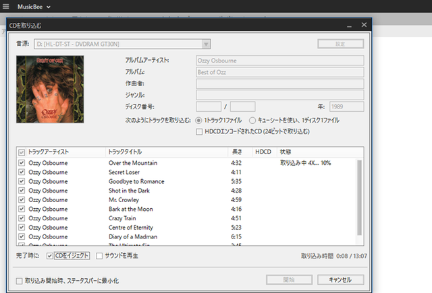Open the MusicBee title dropdown menu
The image size is (432, 293).
[34, 7]
